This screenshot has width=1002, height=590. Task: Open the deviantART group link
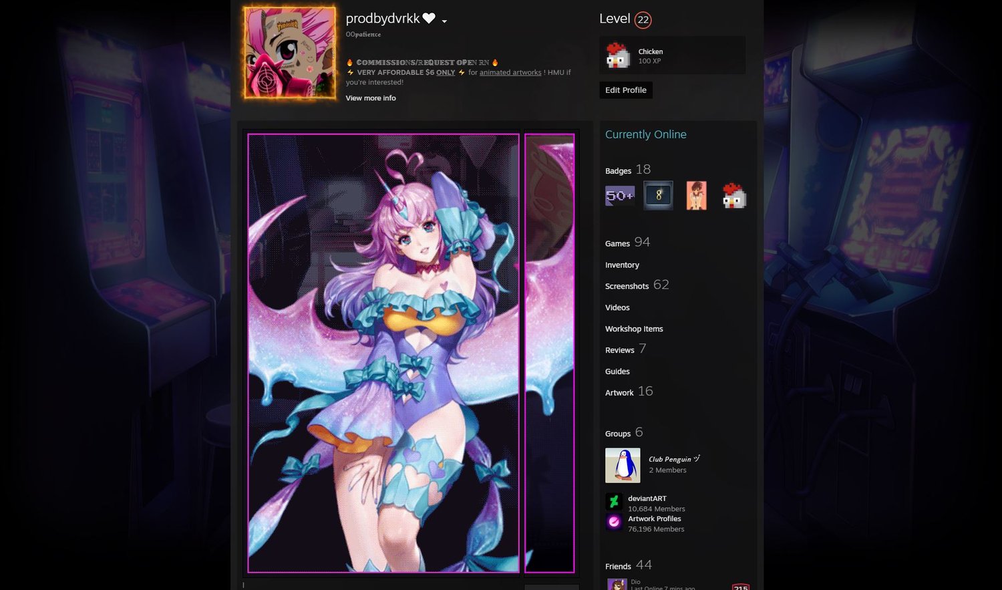647,498
